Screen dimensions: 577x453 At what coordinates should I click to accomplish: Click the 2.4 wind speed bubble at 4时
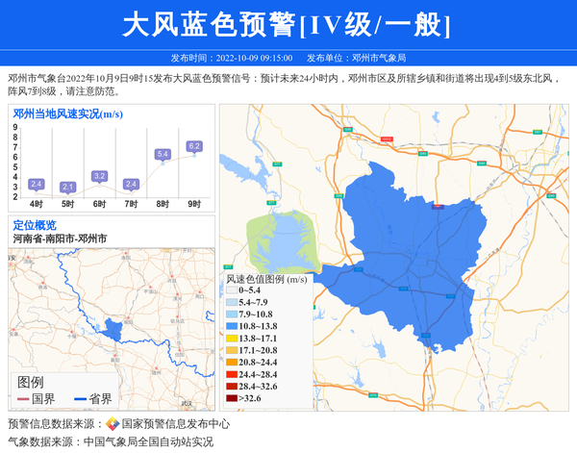point(37,184)
